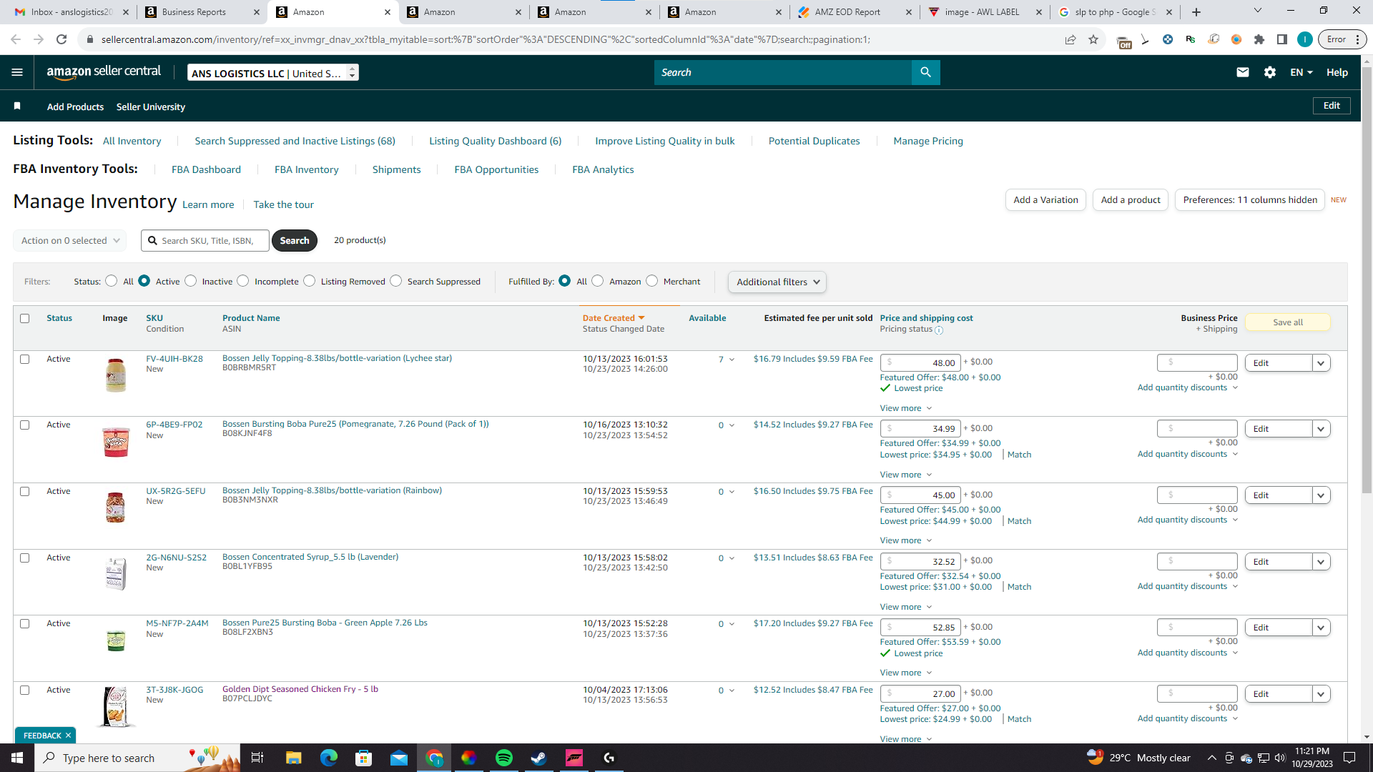Click the Pricing status info icon

pyautogui.click(x=939, y=330)
